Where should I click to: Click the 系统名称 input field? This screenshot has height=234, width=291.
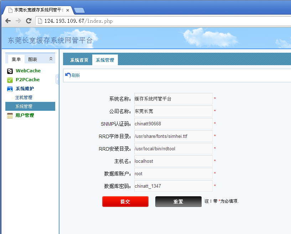pyautogui.click(x=173, y=99)
